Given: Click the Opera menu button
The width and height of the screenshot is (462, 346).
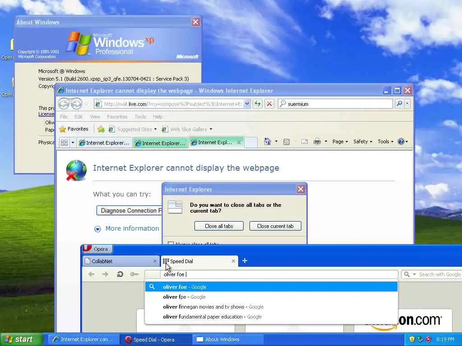Looking at the screenshot, I should [x=97, y=249].
